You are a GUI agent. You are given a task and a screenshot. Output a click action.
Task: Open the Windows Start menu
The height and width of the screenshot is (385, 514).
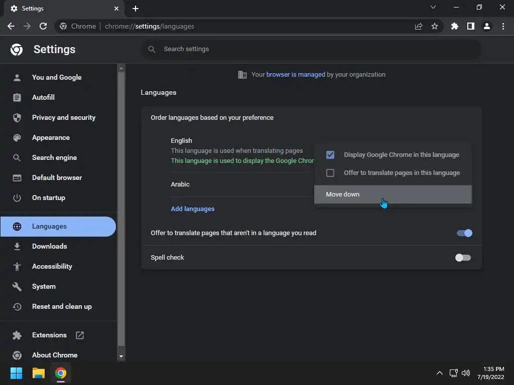pyautogui.click(x=16, y=373)
